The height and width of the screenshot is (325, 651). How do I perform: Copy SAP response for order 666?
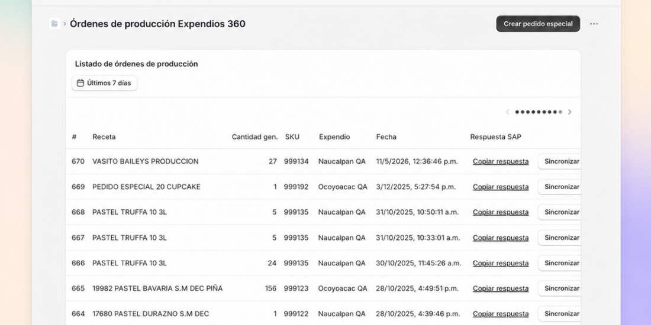pos(501,263)
